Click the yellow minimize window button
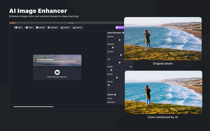This screenshot has height=131, width=210. (x=13, y=23)
